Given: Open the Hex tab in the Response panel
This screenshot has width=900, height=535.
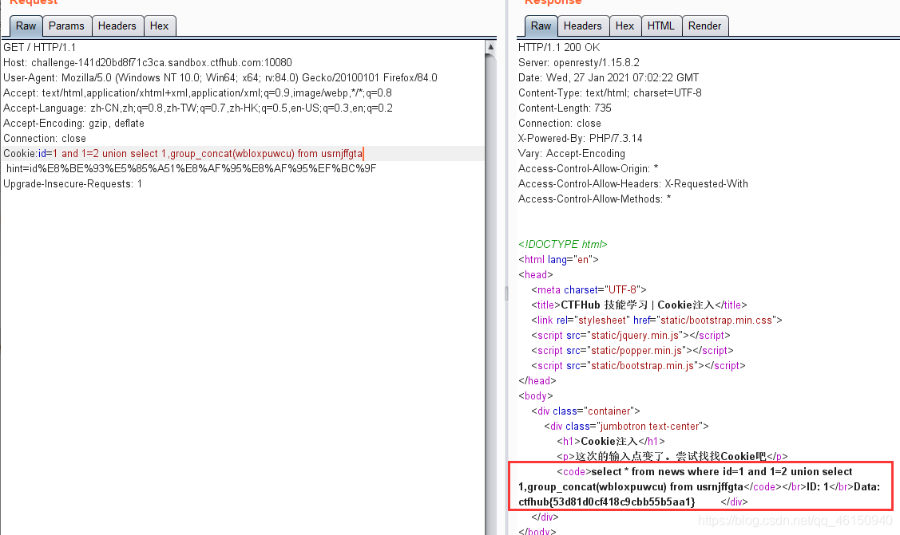Looking at the screenshot, I should click(x=625, y=26).
